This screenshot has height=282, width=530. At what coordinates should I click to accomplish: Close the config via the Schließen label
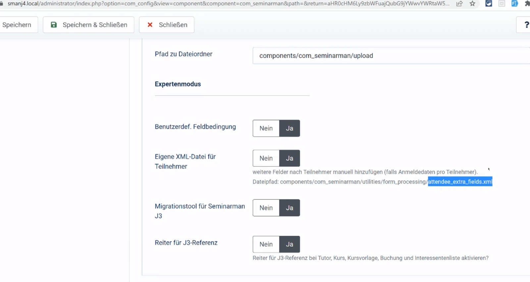(x=173, y=25)
